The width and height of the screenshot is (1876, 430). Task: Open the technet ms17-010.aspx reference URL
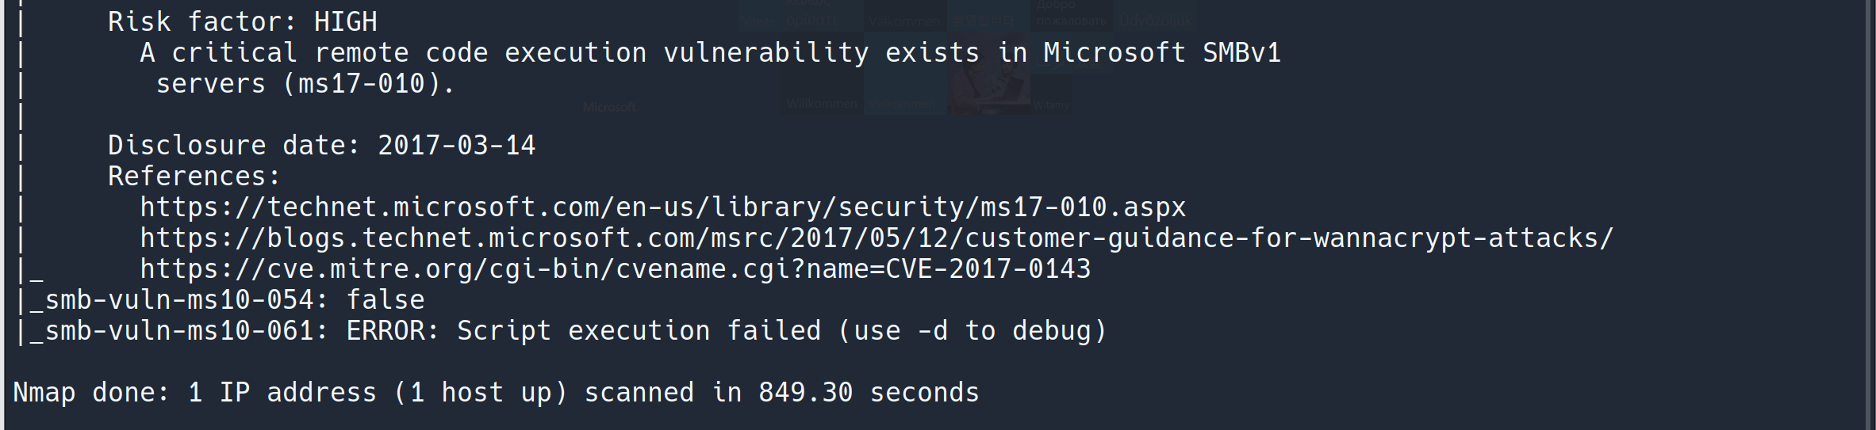pyautogui.click(x=662, y=207)
